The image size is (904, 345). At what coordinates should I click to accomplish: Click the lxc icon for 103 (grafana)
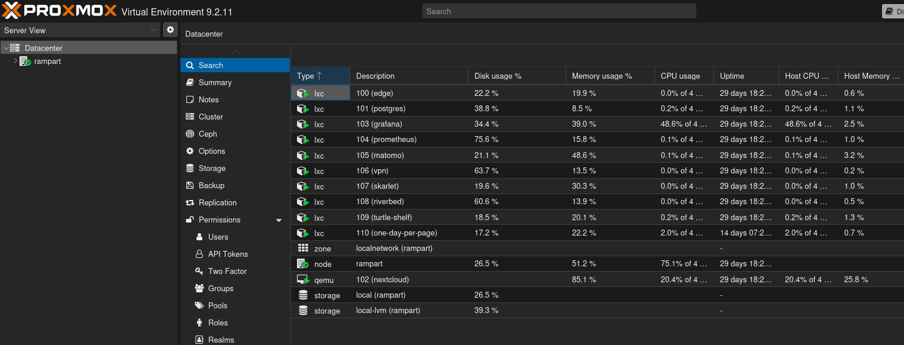click(303, 124)
